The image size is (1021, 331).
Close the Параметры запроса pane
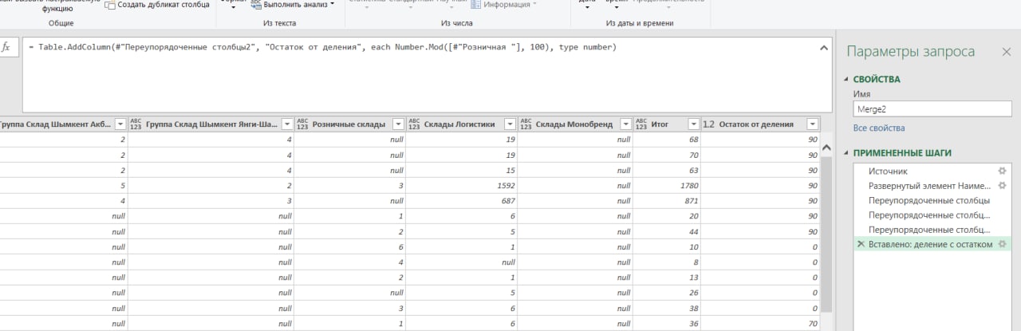point(1006,52)
